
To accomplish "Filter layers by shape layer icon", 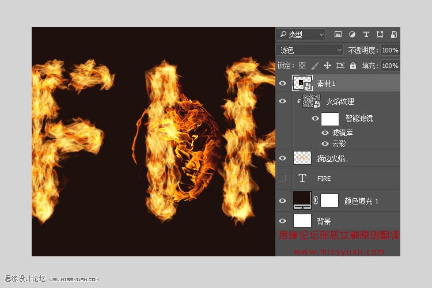I will tap(380, 34).
